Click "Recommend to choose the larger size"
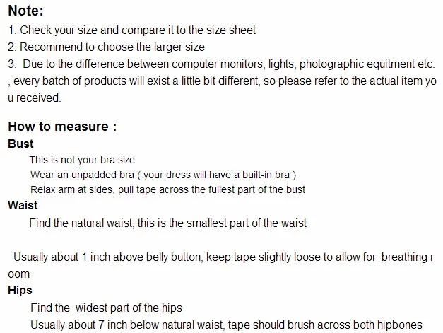This screenshot has height=333, width=443. pos(106,47)
